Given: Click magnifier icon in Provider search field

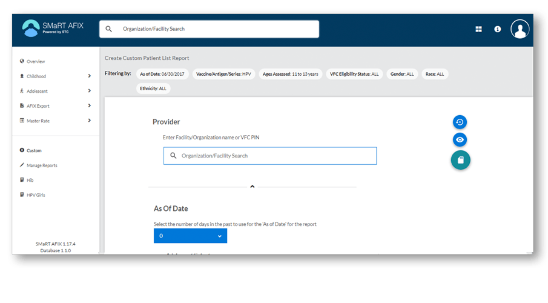Looking at the screenshot, I should pos(173,155).
